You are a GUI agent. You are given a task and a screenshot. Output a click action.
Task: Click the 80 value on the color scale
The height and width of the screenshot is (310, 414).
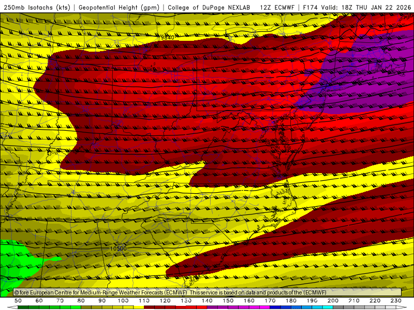point(81,301)
